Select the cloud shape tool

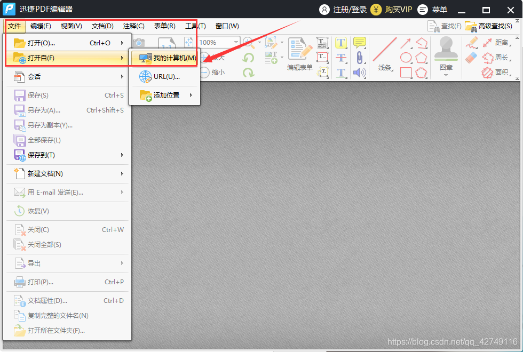(421, 73)
